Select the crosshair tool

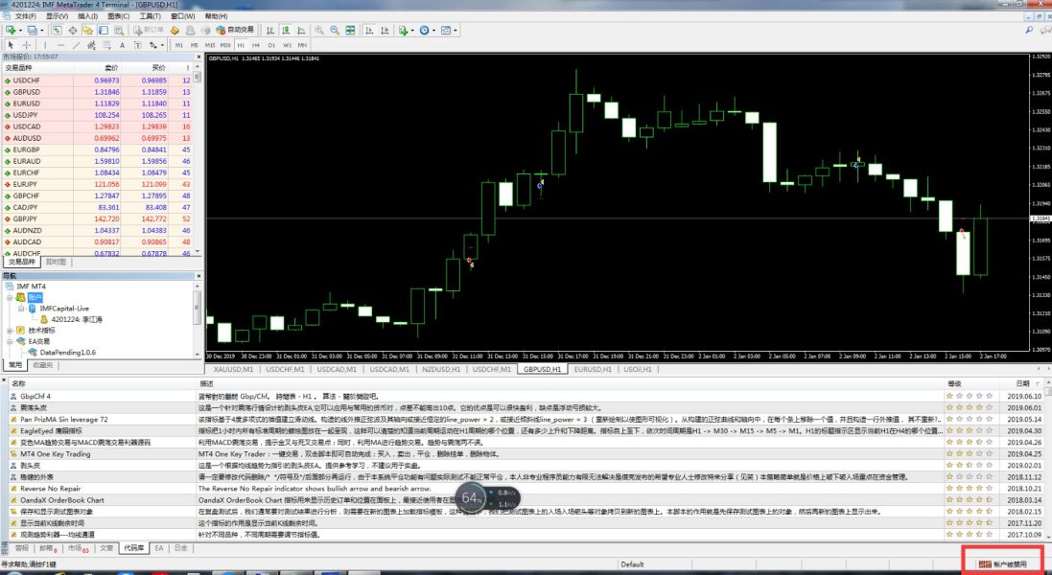pyautogui.click(x=27, y=45)
